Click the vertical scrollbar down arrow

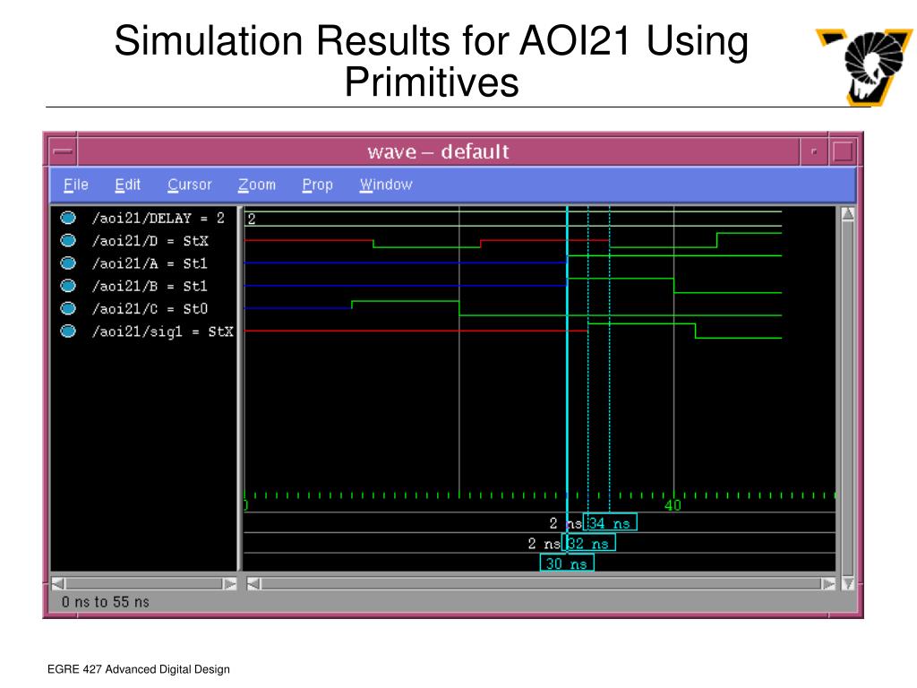pyautogui.click(x=848, y=583)
